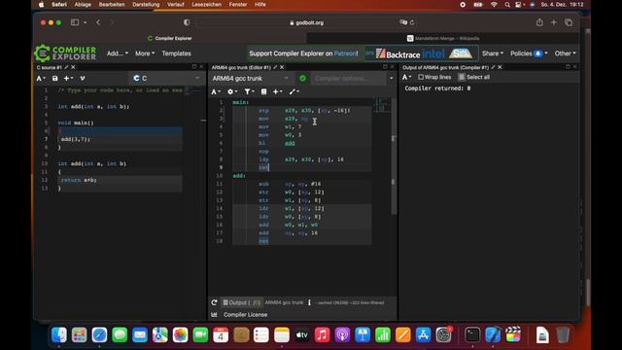The image size is (622, 350).
Task: Open the Share dropdown
Action: (493, 53)
